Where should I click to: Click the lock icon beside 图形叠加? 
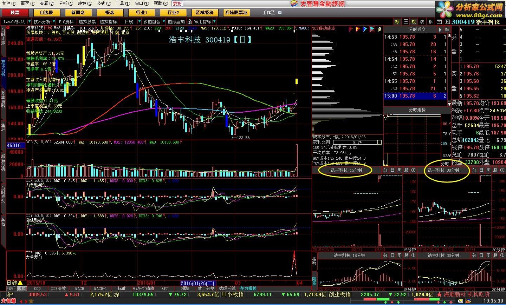pyautogui.click(x=189, y=21)
